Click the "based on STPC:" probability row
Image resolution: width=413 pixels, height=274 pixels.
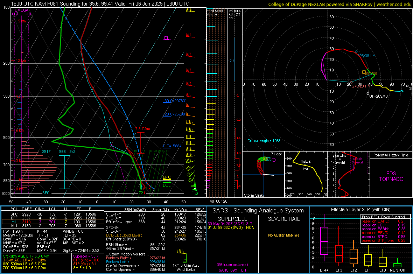pos(384,237)
